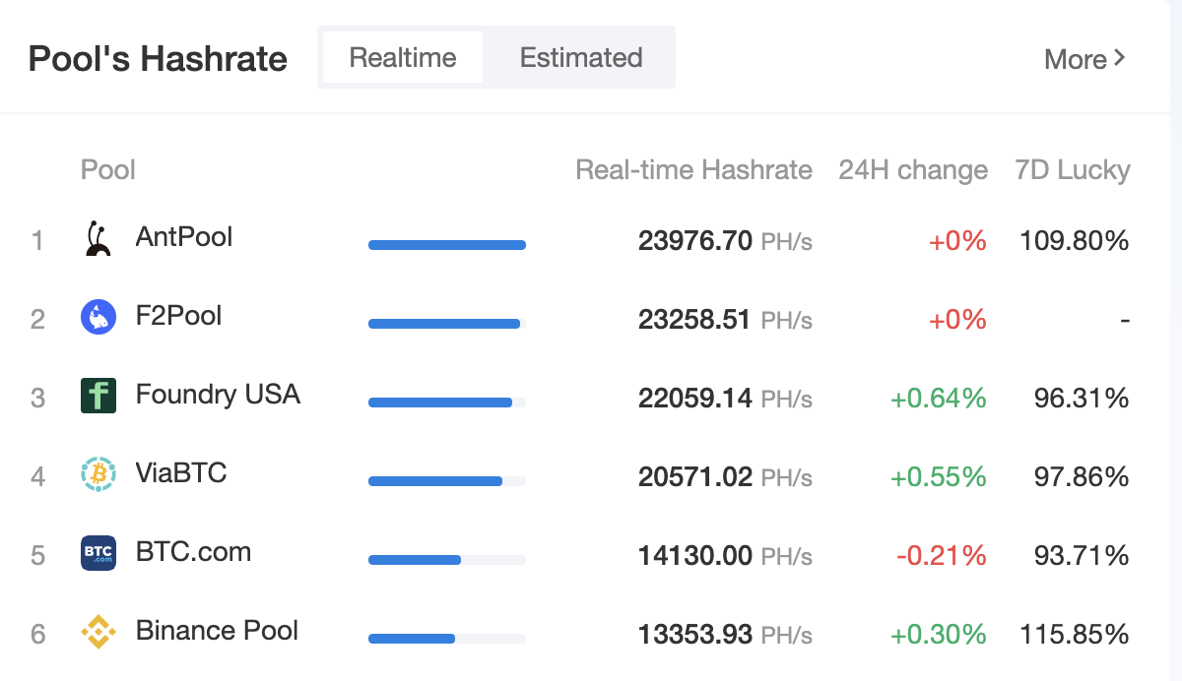Click the F2Pool blue fish icon
1182x681 pixels.
tap(98, 317)
